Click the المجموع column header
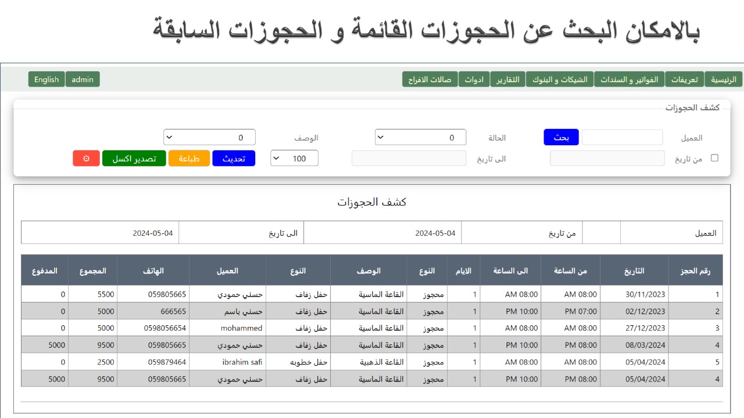The width and height of the screenshot is (744, 418). 93,271
